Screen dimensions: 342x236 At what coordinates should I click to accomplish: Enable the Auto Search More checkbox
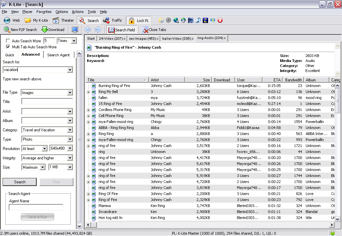click(x=8, y=41)
